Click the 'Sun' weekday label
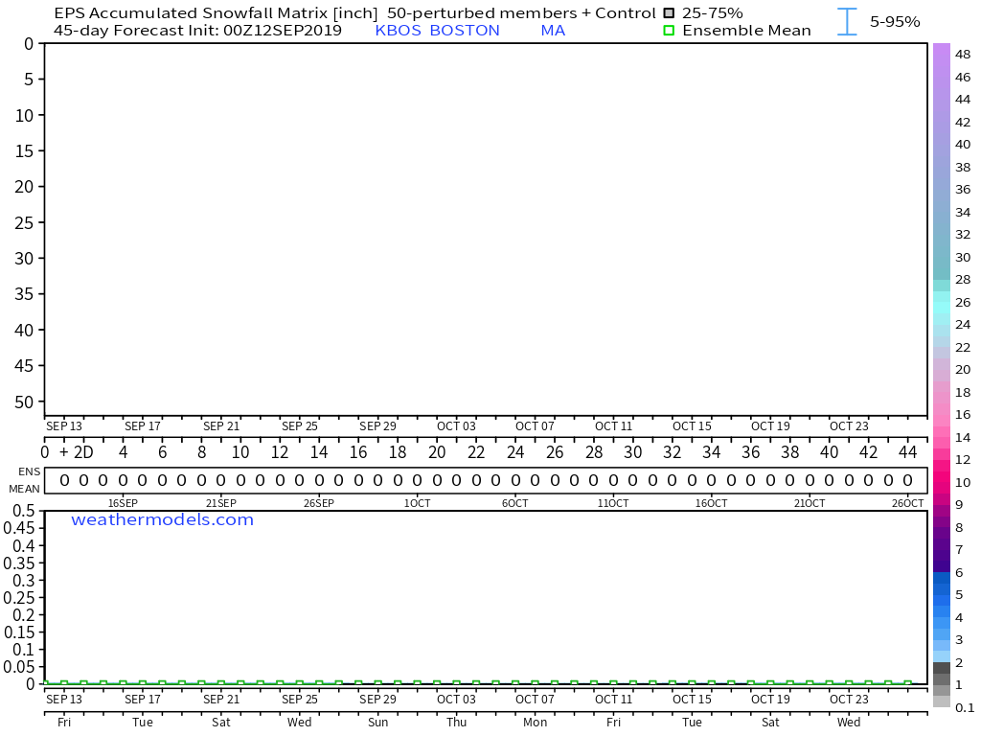Image resolution: width=981 pixels, height=736 pixels. click(377, 723)
